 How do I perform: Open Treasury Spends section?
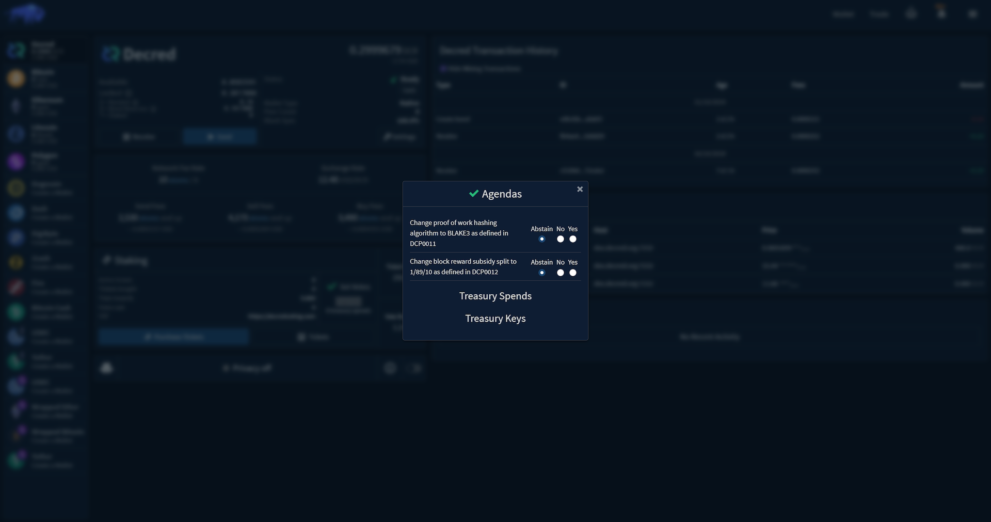pos(495,296)
